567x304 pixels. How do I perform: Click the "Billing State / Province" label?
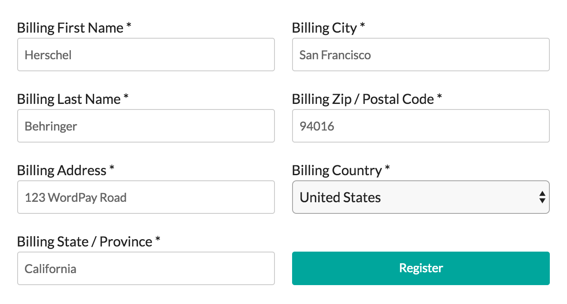pos(85,242)
